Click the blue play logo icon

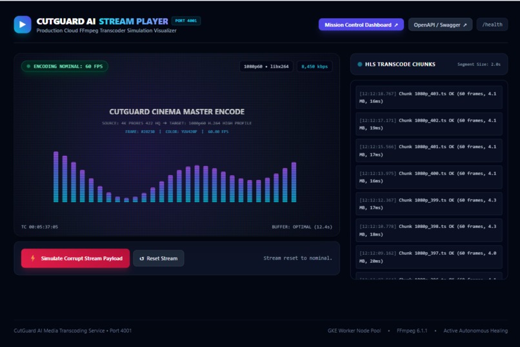23,24
